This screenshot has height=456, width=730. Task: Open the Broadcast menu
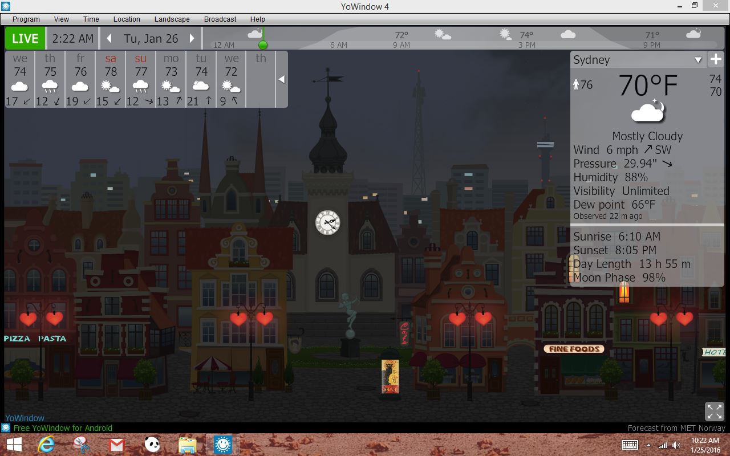220,19
